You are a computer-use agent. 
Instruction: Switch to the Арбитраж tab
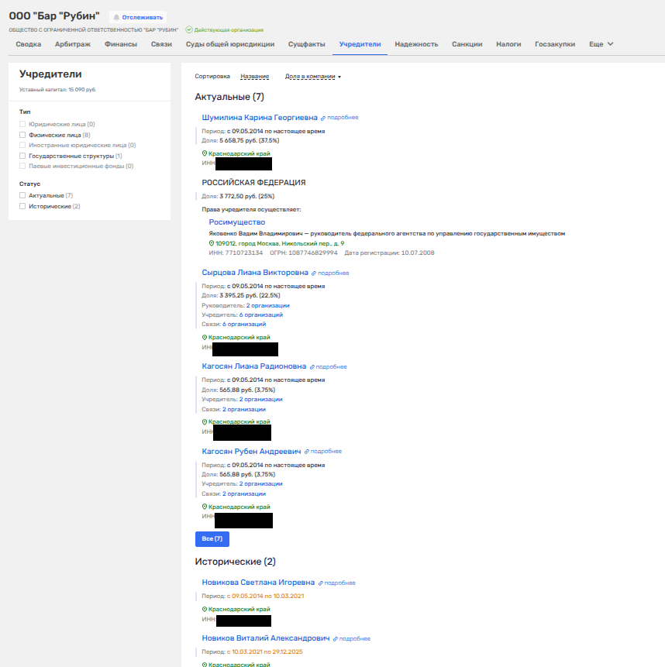tap(73, 44)
